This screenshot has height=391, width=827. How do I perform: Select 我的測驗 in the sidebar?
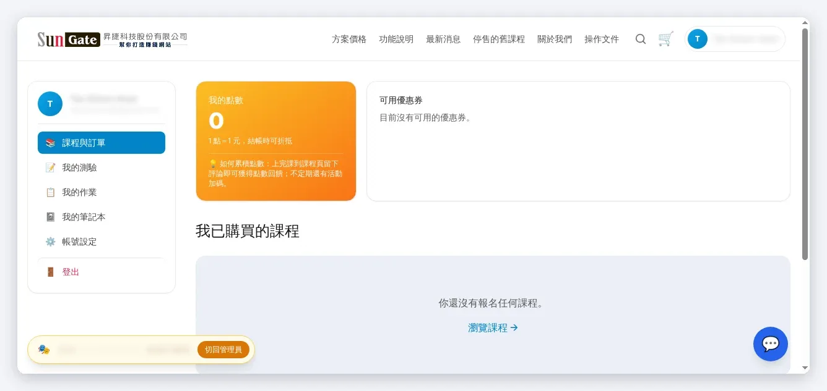point(102,167)
